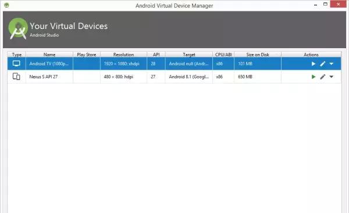
Task: Click the phone type icon for Nexus S
Action: point(16,77)
